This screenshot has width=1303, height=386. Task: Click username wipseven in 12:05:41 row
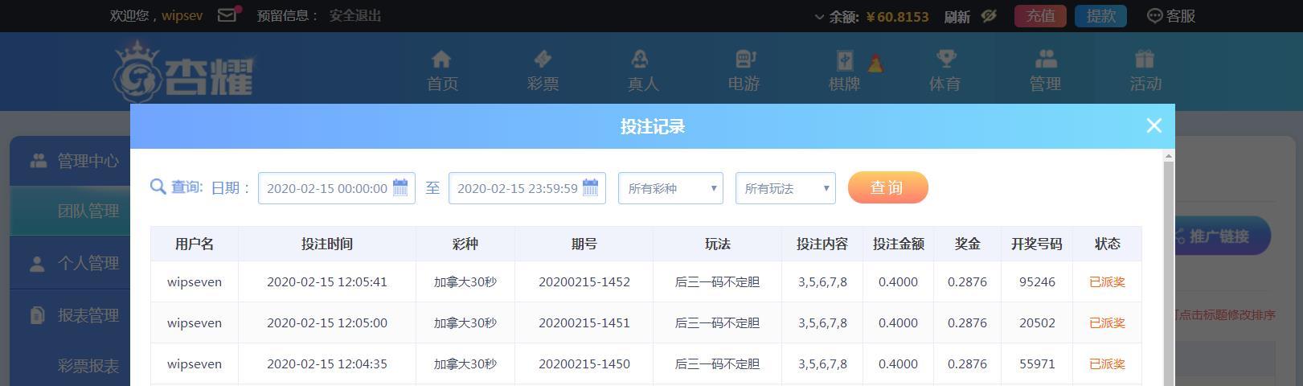195,282
